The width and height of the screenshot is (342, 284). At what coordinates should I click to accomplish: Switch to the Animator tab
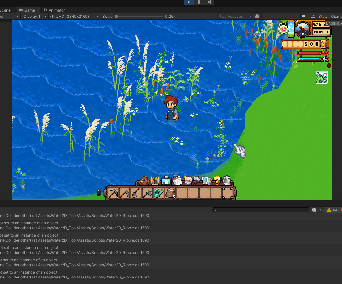click(x=54, y=10)
